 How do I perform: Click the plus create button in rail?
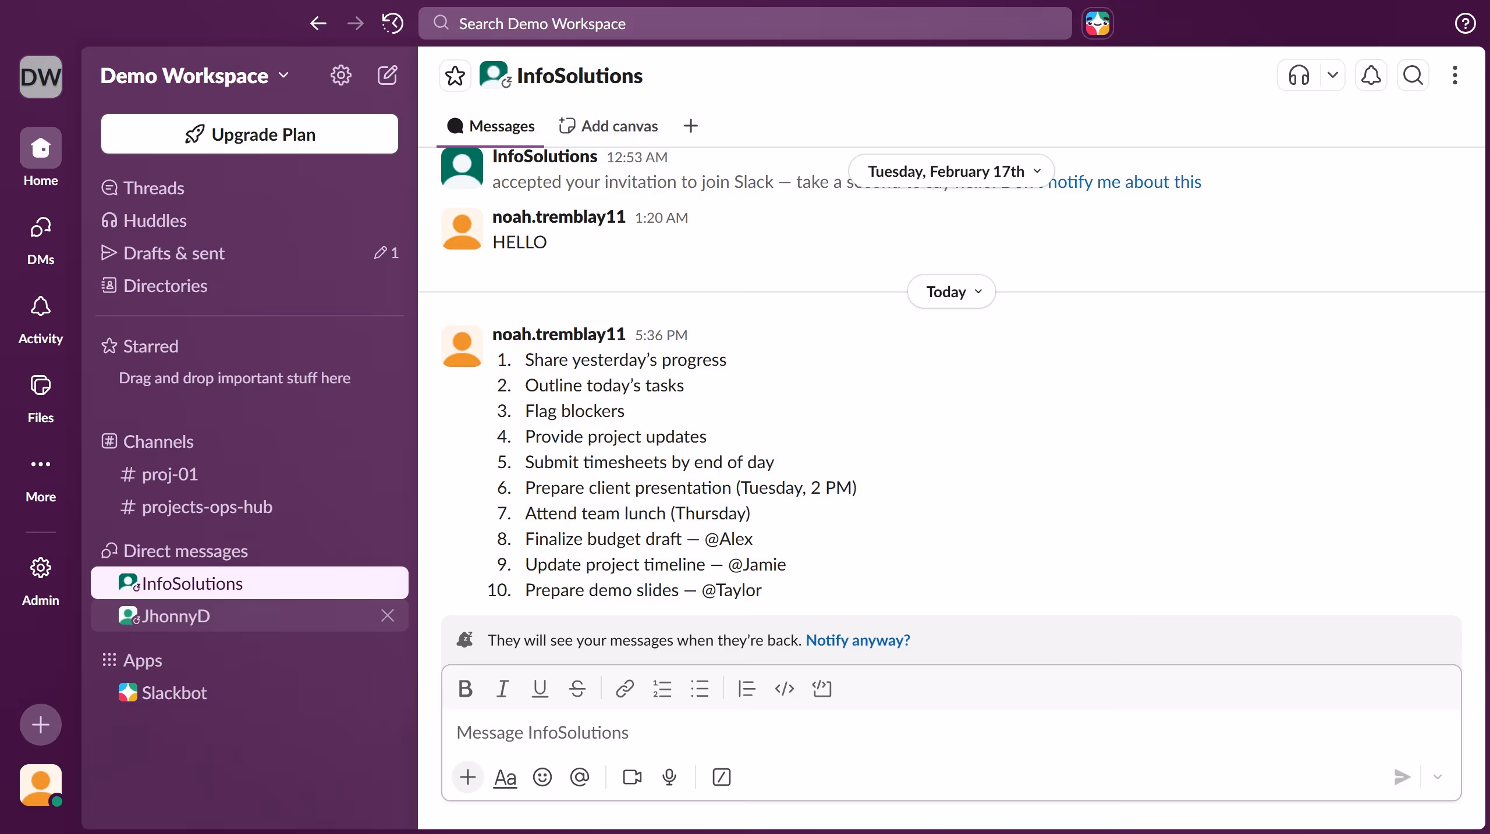[x=41, y=725]
